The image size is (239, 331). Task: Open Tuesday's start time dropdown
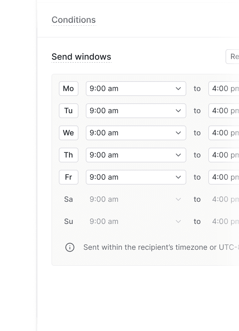[136, 111]
